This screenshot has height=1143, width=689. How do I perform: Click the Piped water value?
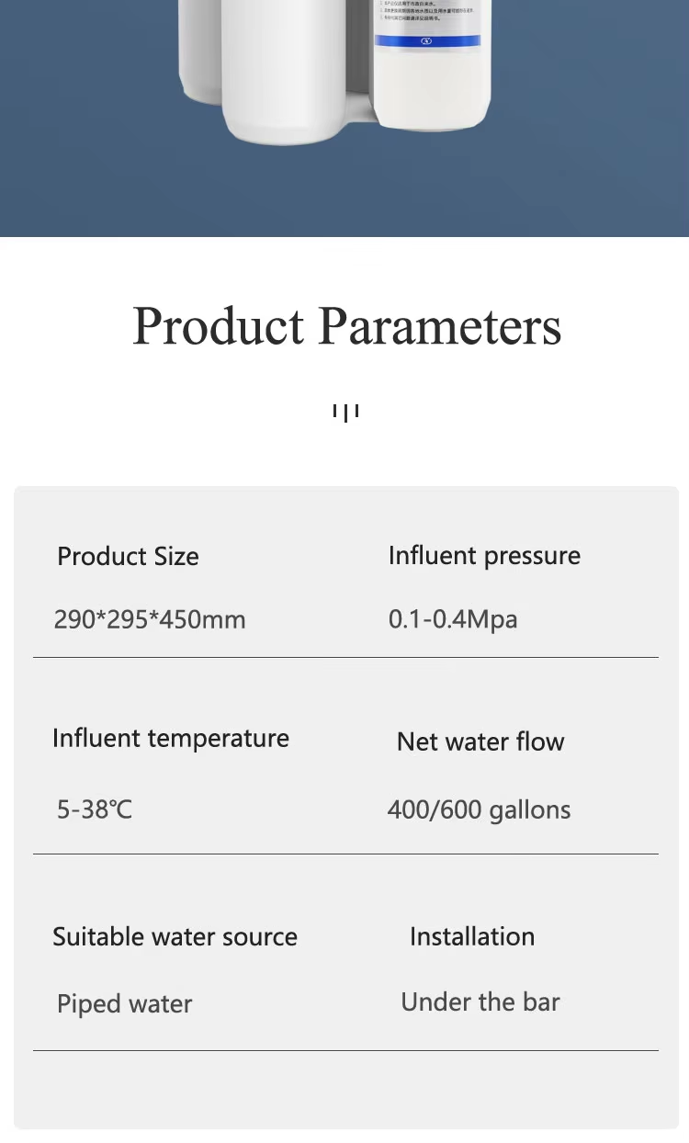coord(125,1003)
